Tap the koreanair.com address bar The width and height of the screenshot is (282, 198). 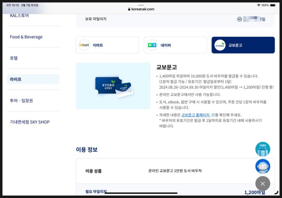(x=141, y=9)
